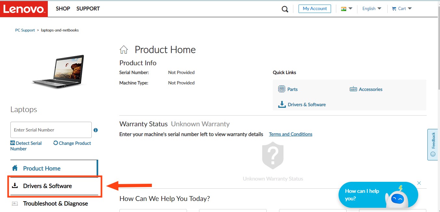The width and height of the screenshot is (440, 212).
Task: Expand the India country flag dropdown
Action: click(347, 9)
